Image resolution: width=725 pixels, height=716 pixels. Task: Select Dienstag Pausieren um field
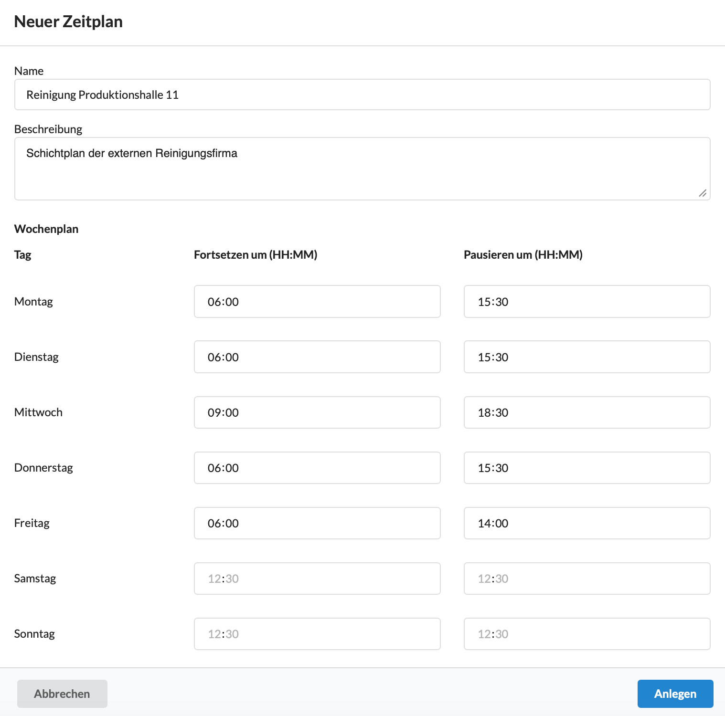[x=587, y=357]
